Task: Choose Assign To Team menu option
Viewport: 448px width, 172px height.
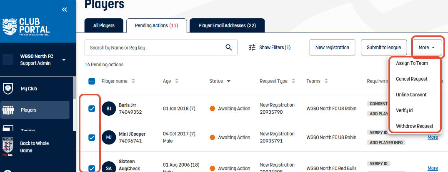Action: pos(412,63)
